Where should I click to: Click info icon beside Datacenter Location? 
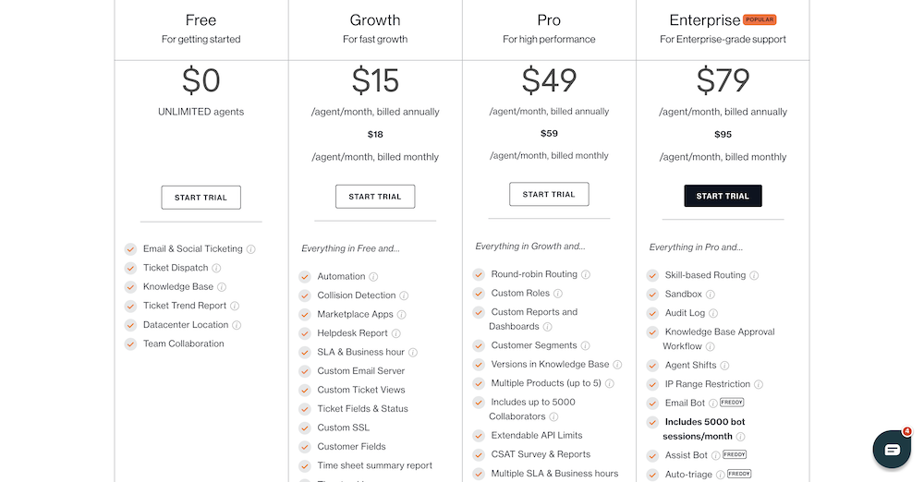[x=237, y=325]
